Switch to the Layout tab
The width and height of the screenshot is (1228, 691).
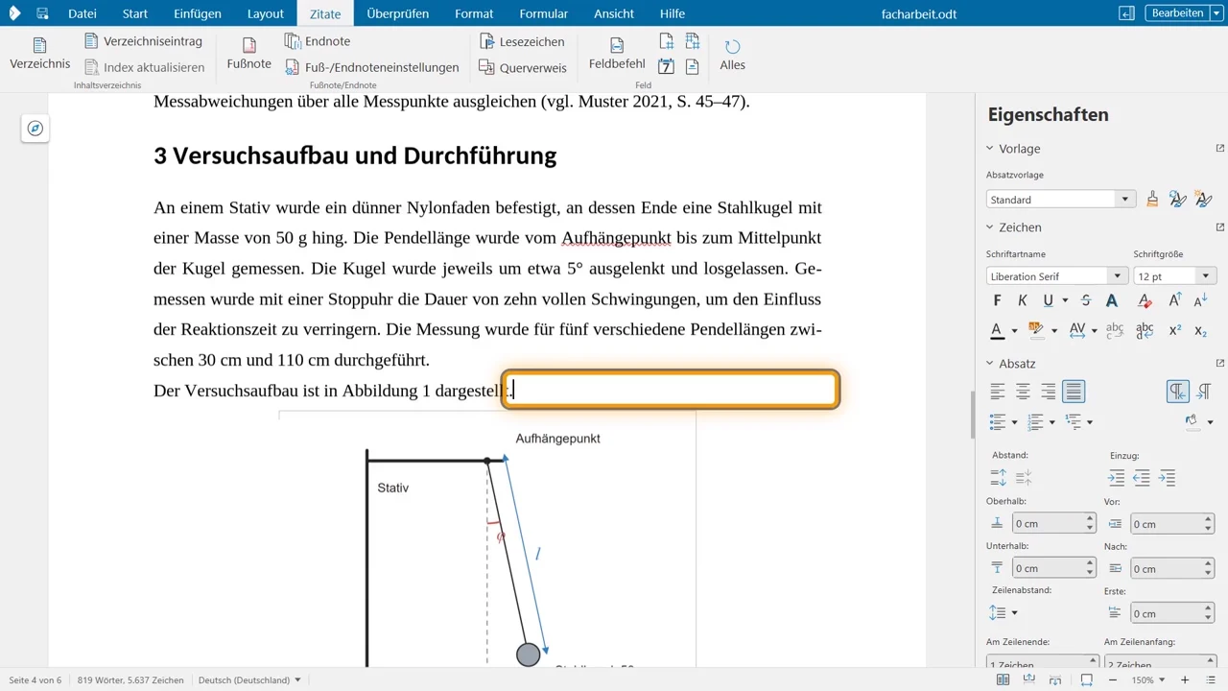point(266,13)
